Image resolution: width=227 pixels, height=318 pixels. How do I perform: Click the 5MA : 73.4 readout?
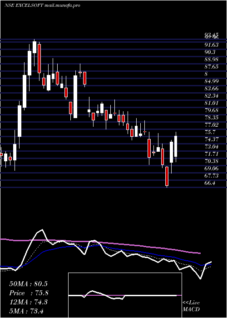[27, 311]
